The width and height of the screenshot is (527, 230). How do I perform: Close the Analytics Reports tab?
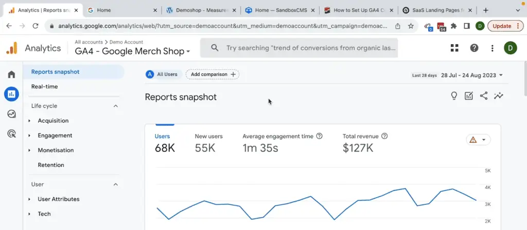tap(76, 10)
